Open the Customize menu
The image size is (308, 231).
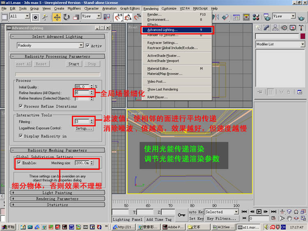(x=169, y=8)
